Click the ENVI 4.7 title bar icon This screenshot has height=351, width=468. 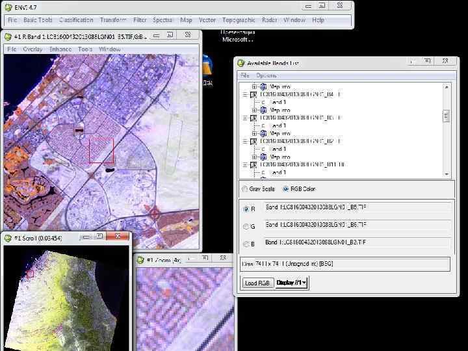pyautogui.click(x=8, y=7)
